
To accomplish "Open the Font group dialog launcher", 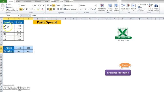I will [44, 13].
